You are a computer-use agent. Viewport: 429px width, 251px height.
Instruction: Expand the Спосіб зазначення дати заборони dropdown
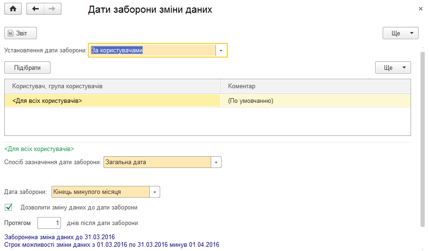tap(216, 162)
